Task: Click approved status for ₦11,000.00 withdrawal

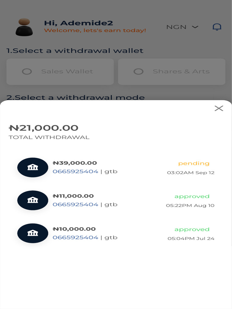Action: [192, 196]
